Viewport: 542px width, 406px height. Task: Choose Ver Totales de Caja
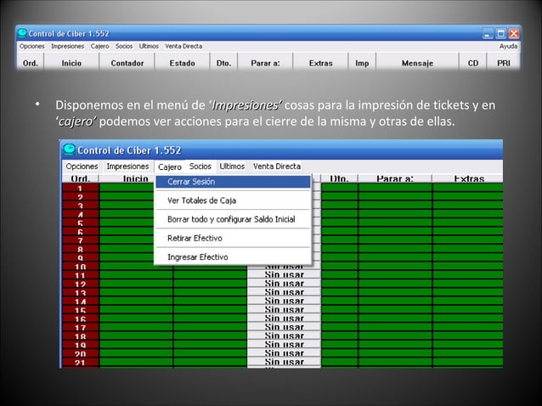pyautogui.click(x=233, y=200)
